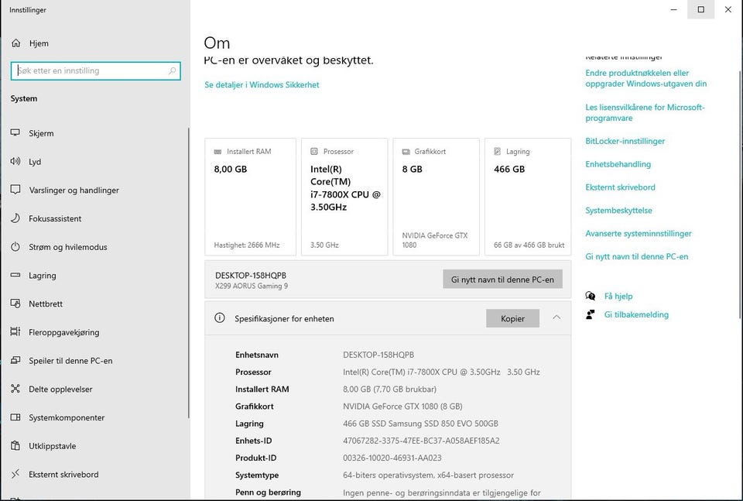
Task: Click the search magnifier icon
Action: [172, 70]
